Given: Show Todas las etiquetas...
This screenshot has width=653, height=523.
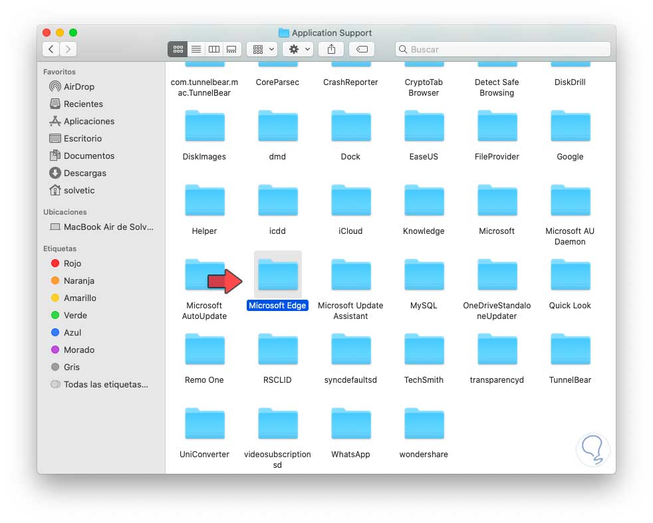Looking at the screenshot, I should pyautogui.click(x=99, y=385).
